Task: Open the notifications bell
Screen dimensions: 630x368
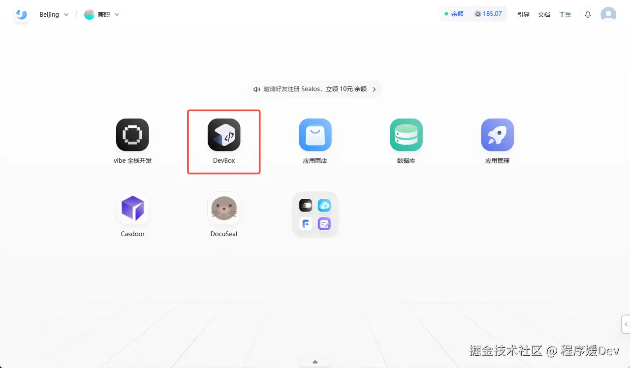Action: pyautogui.click(x=588, y=15)
